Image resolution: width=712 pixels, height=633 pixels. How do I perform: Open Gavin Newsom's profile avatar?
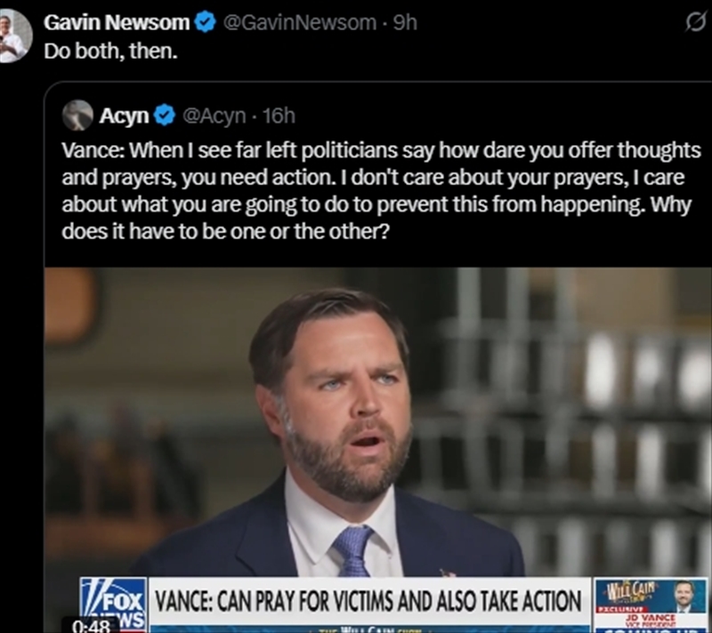(x=15, y=36)
